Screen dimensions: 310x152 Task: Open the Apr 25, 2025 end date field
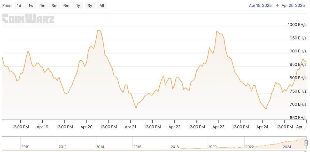[293, 5]
